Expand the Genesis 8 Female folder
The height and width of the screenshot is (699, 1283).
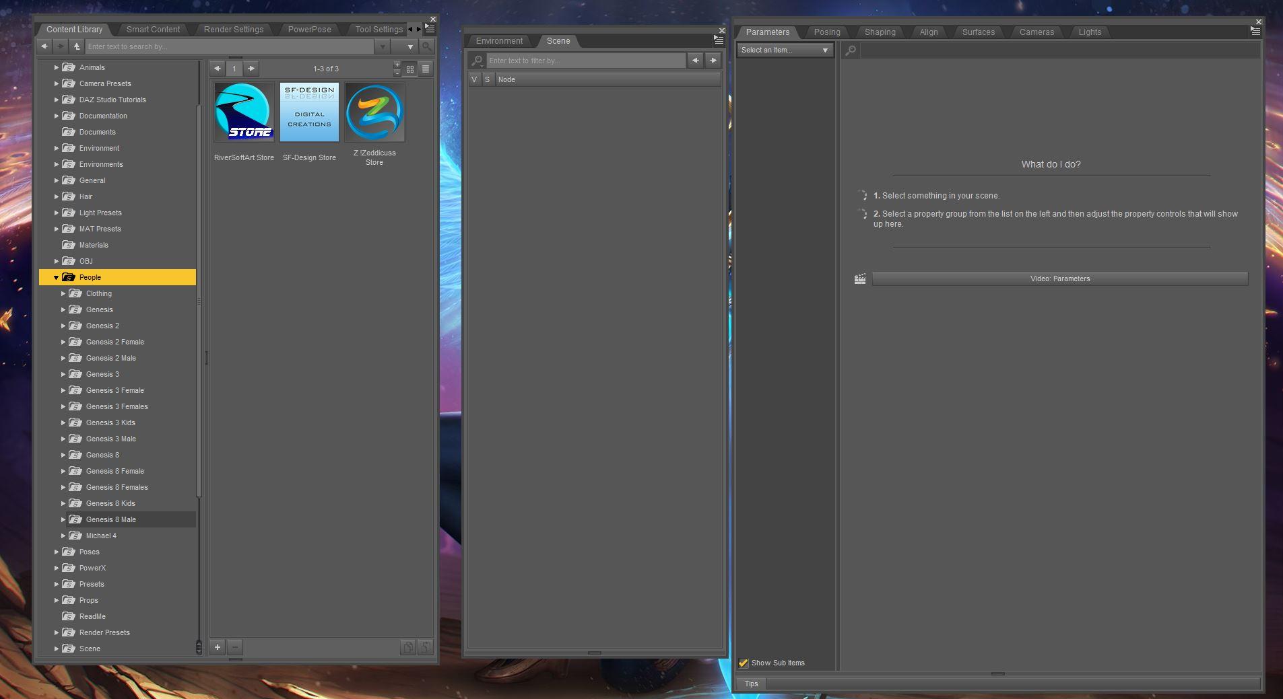coord(63,471)
